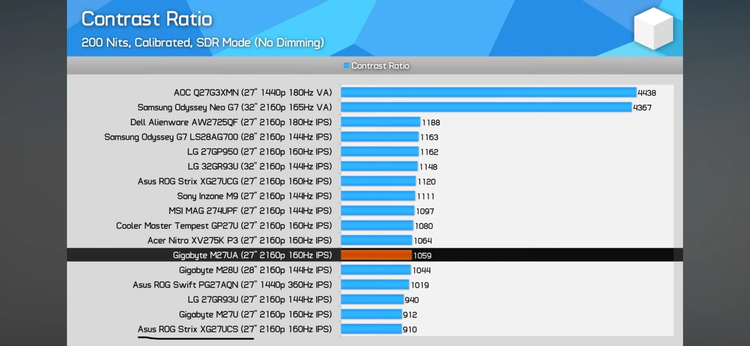Select the 1080 contrast value
750x346 pixels.
click(x=424, y=226)
